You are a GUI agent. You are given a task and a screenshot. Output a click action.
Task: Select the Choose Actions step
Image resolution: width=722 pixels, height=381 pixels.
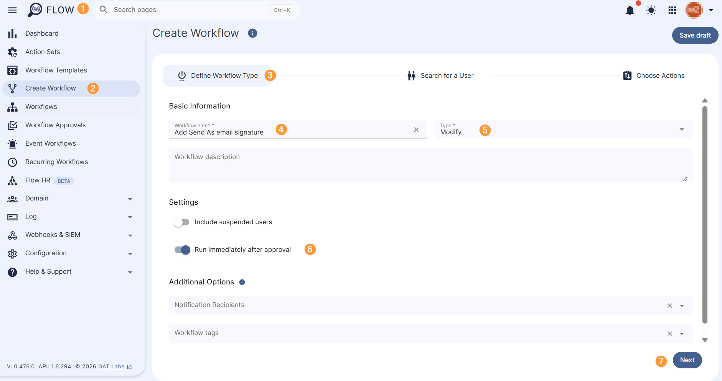654,76
